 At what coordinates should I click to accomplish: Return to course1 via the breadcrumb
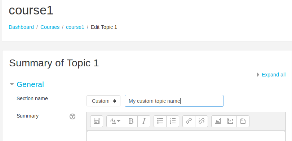coord(75,27)
